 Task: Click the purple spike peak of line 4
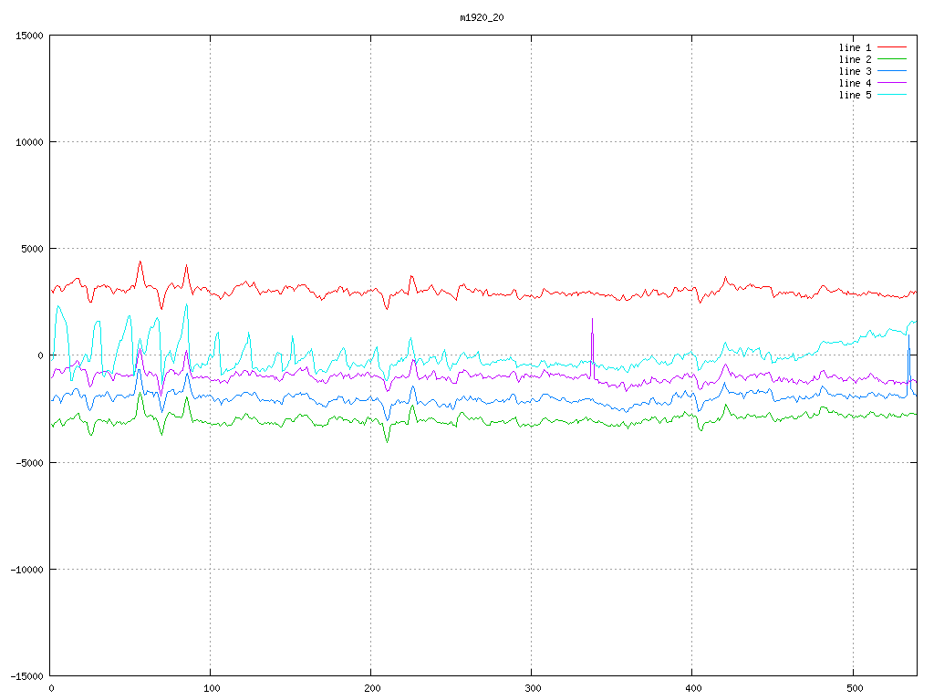pos(592,320)
